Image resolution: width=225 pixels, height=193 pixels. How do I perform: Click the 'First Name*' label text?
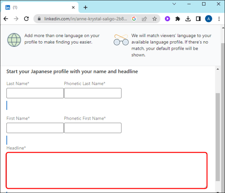tap(18, 118)
